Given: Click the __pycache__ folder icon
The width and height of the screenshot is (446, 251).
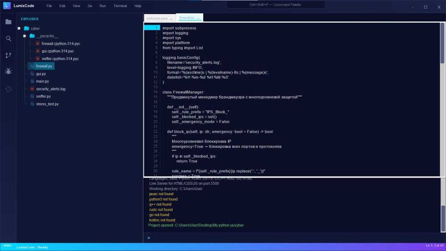Looking at the screenshot, I should pos(32,36).
